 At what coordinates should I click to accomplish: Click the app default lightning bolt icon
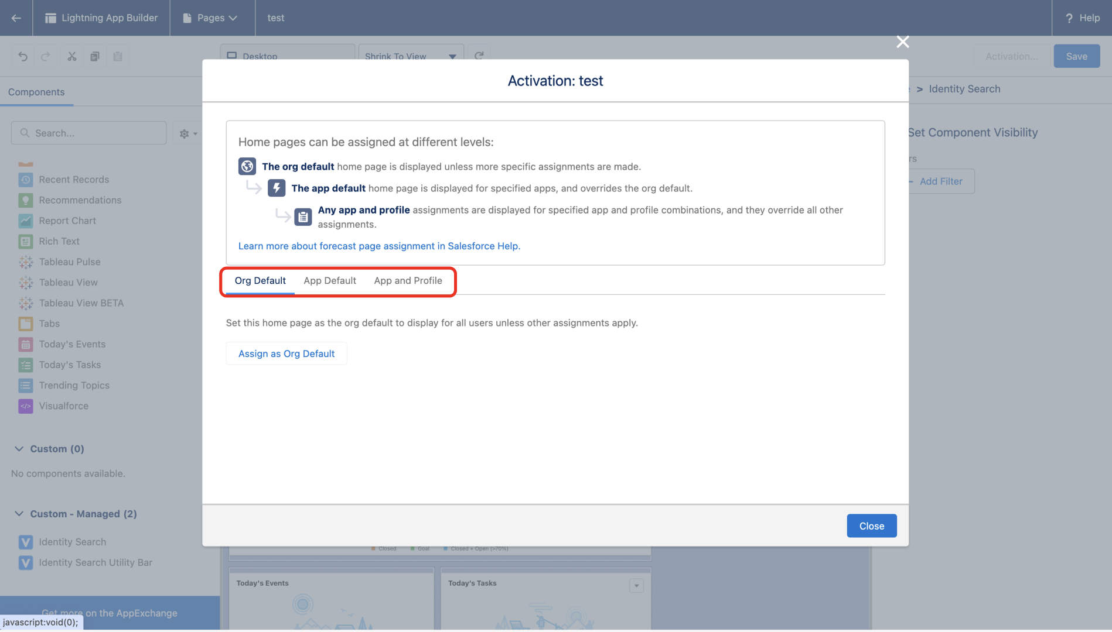coord(277,188)
